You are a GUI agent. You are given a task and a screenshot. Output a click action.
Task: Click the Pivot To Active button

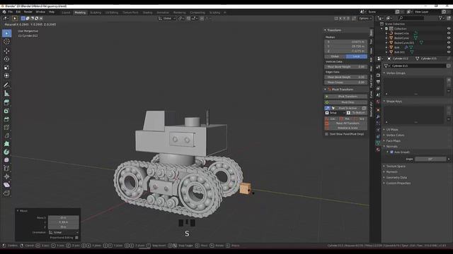pyautogui.click(x=348, y=108)
